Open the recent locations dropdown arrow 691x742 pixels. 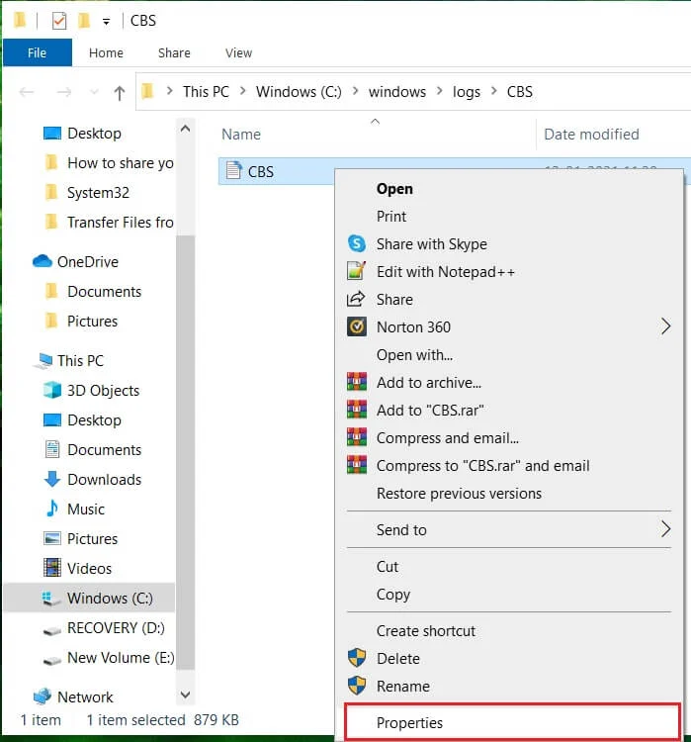tap(94, 91)
